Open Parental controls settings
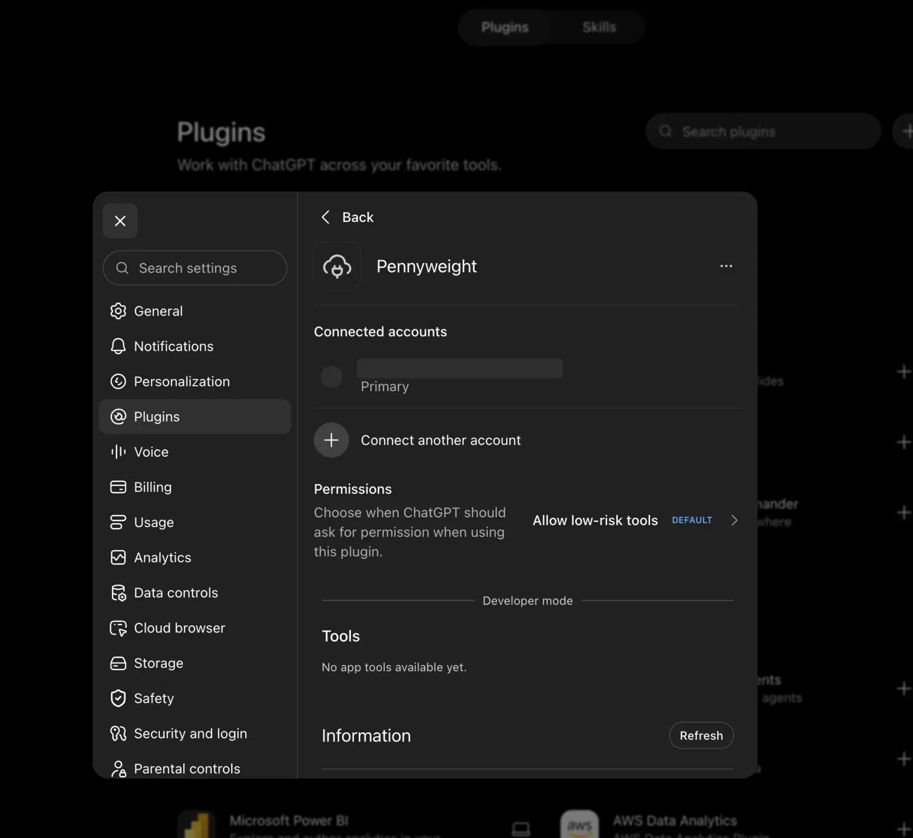 [x=195, y=768]
